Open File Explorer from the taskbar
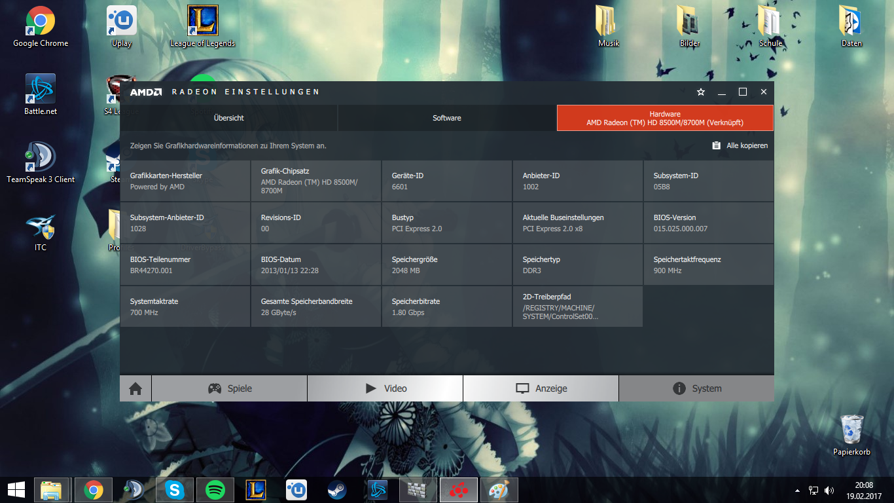Image resolution: width=894 pixels, height=503 pixels. (x=52, y=490)
